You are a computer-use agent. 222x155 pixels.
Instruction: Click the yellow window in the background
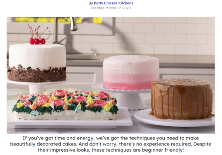tap(48, 20)
